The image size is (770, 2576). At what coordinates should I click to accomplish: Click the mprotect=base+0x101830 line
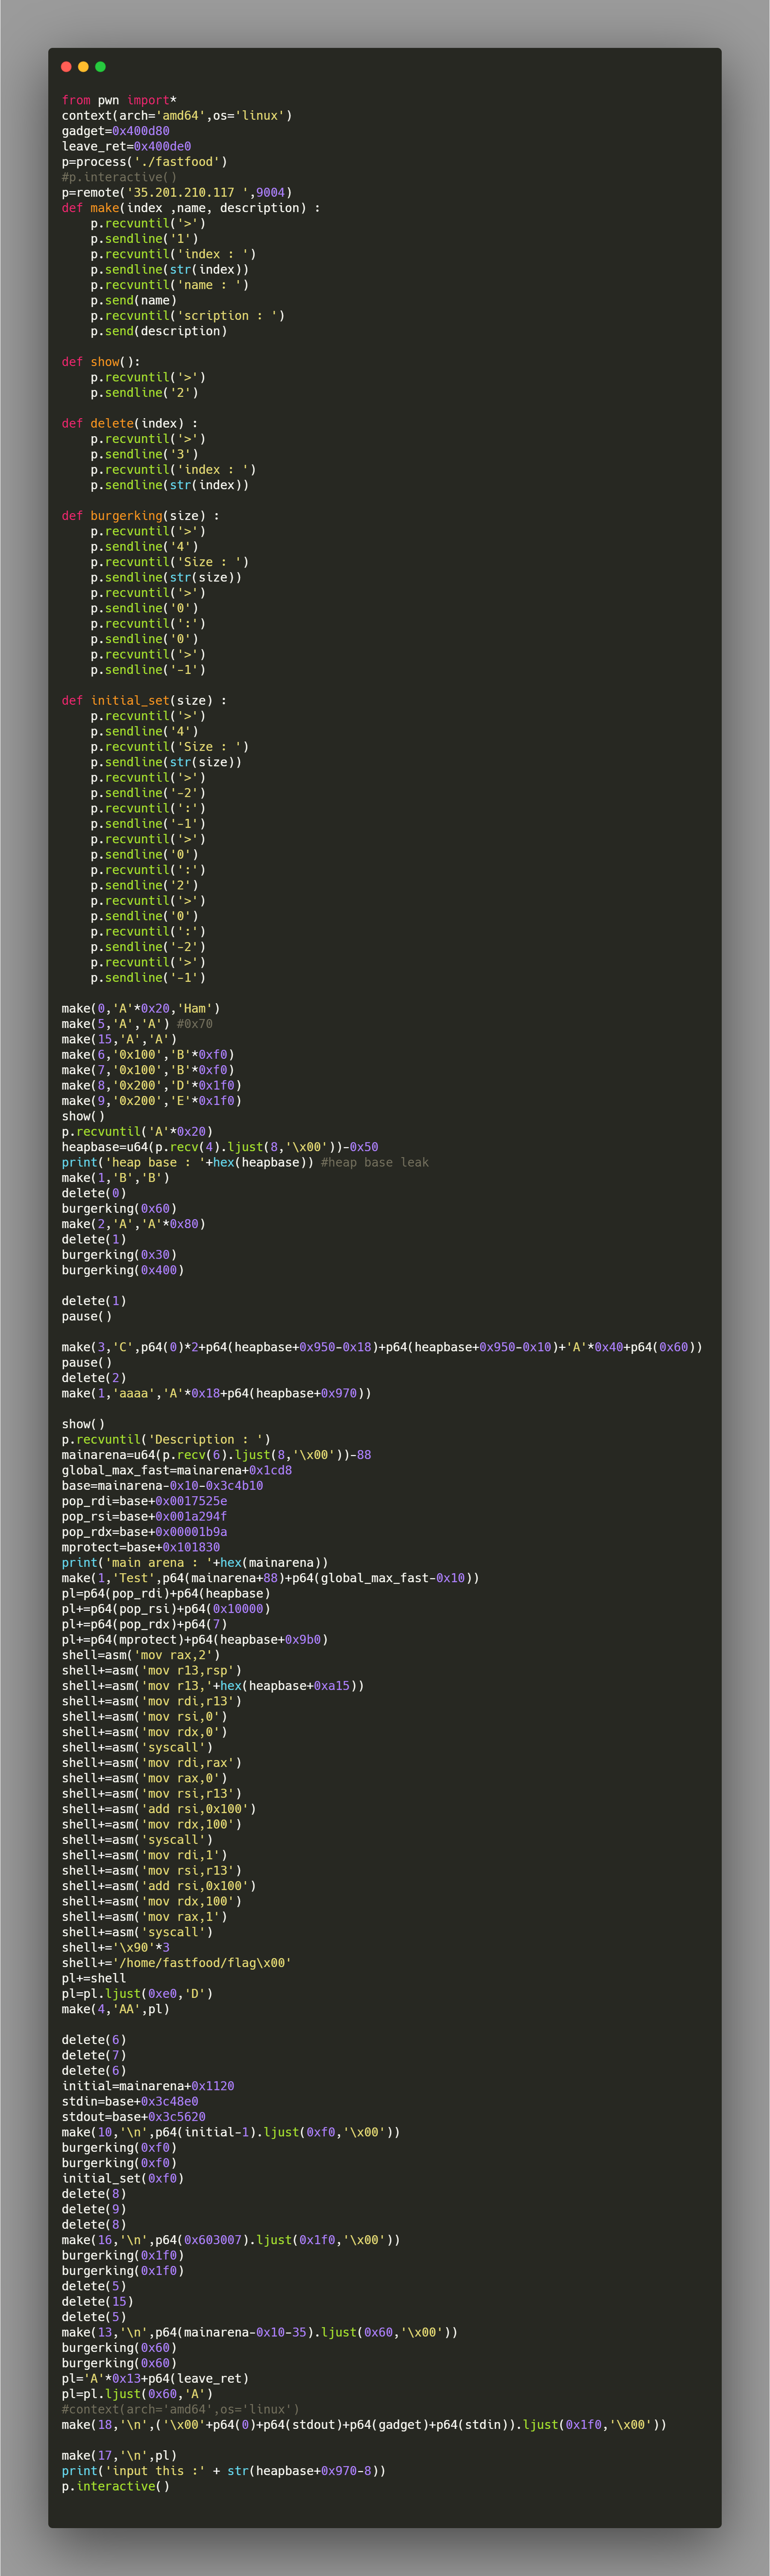[141, 1547]
